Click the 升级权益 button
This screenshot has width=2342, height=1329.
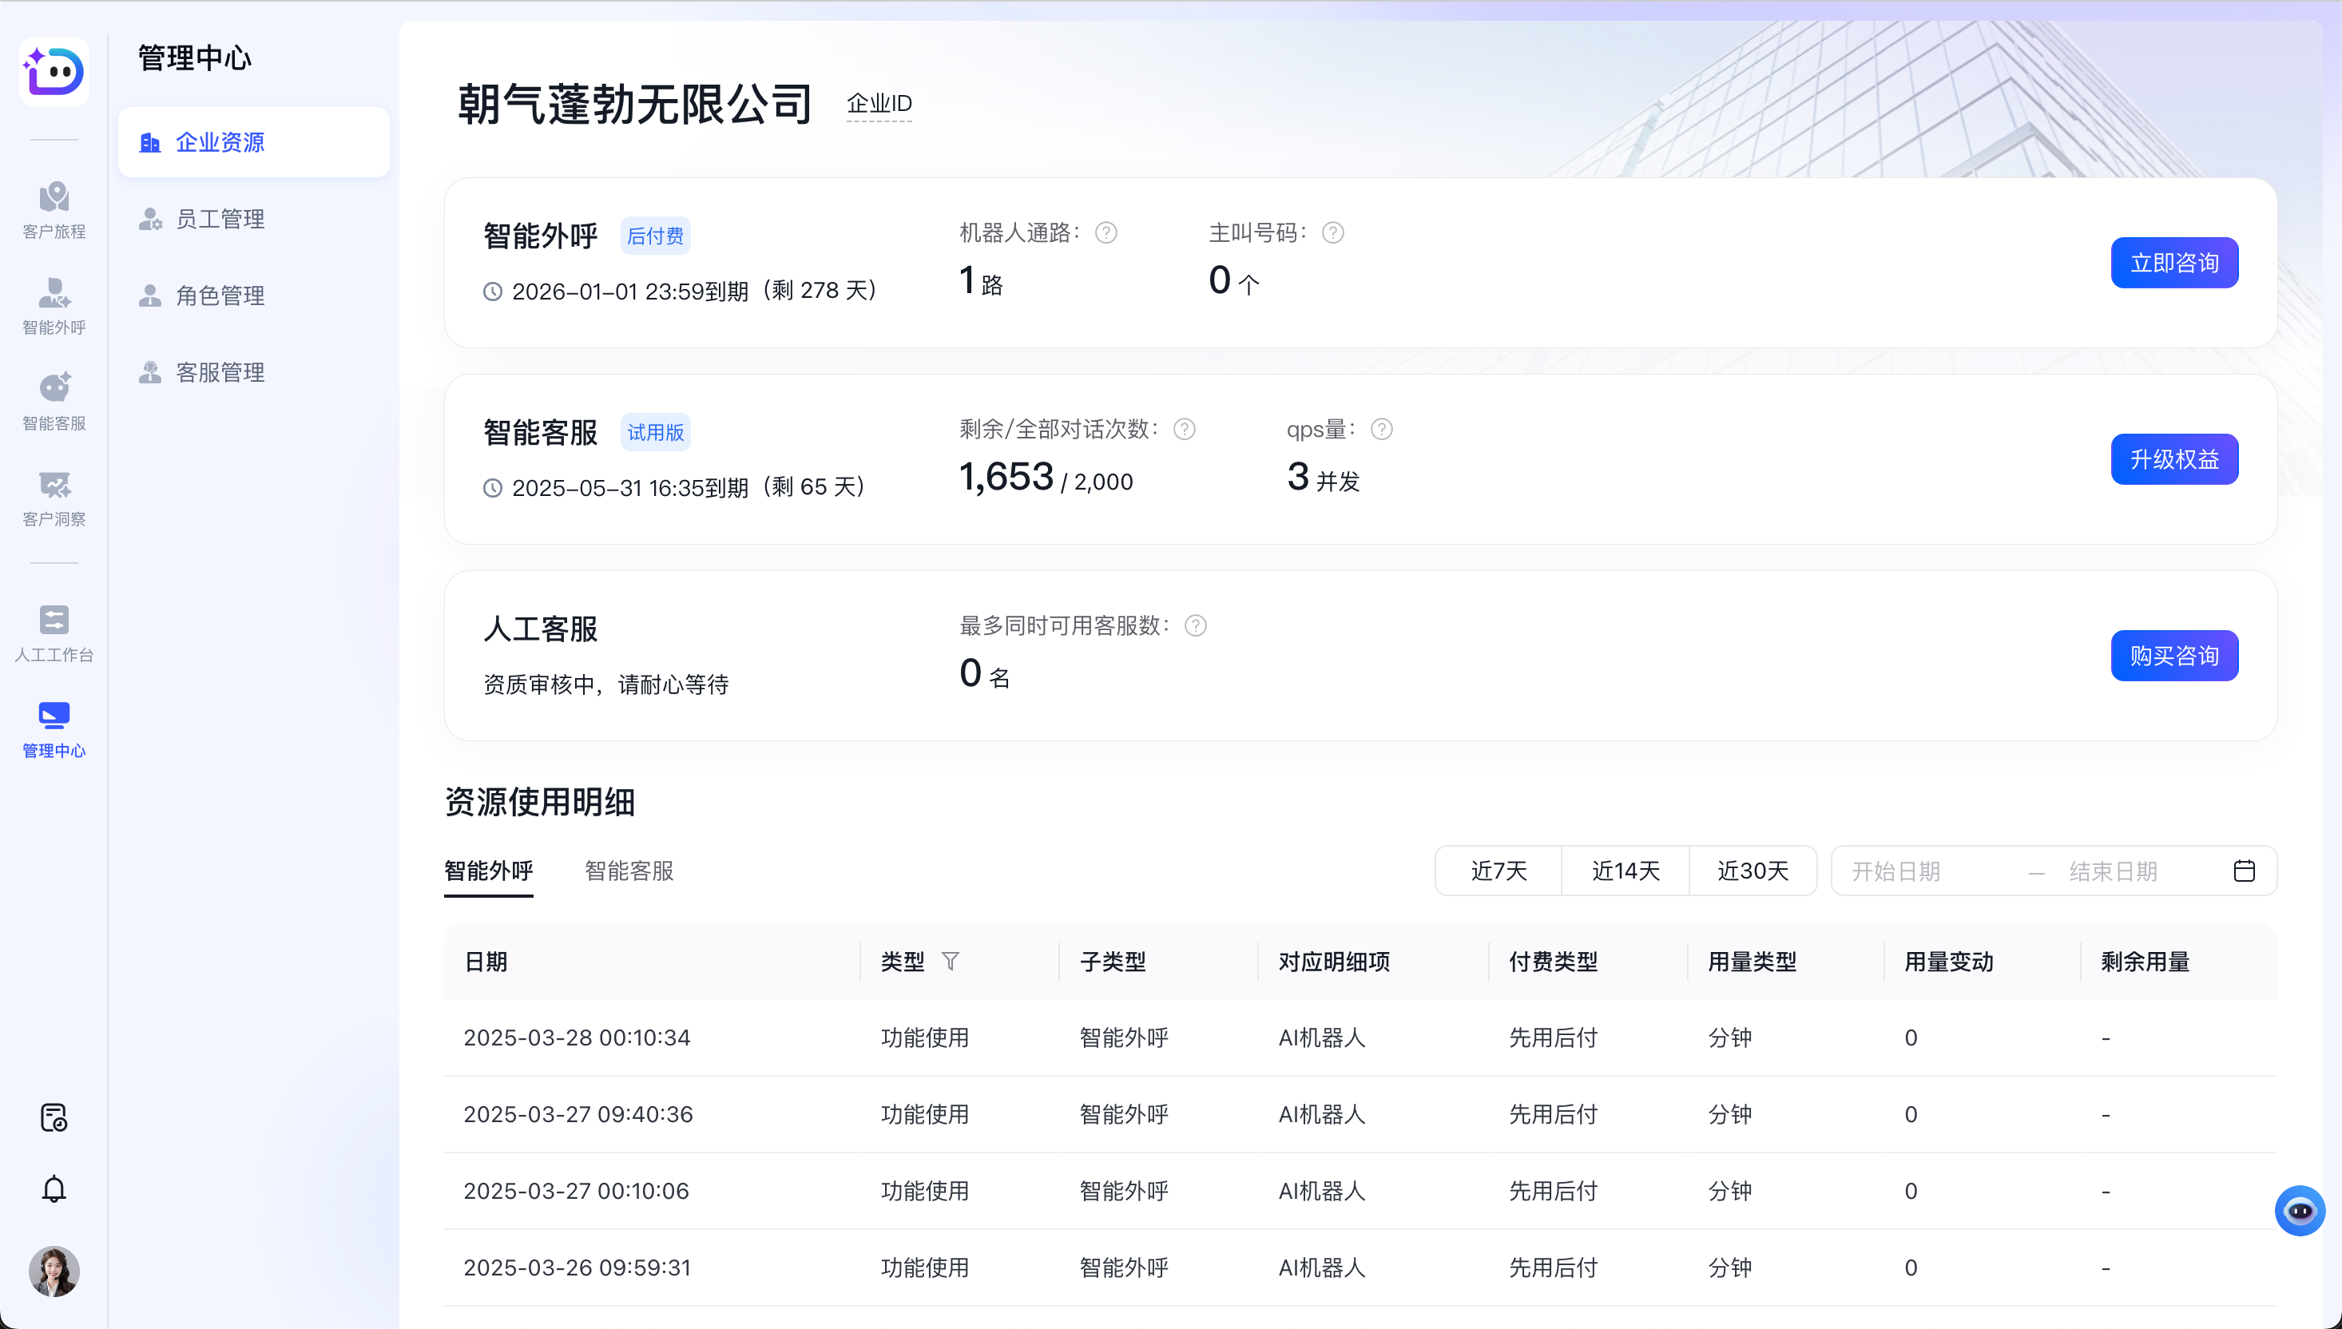coord(2174,459)
